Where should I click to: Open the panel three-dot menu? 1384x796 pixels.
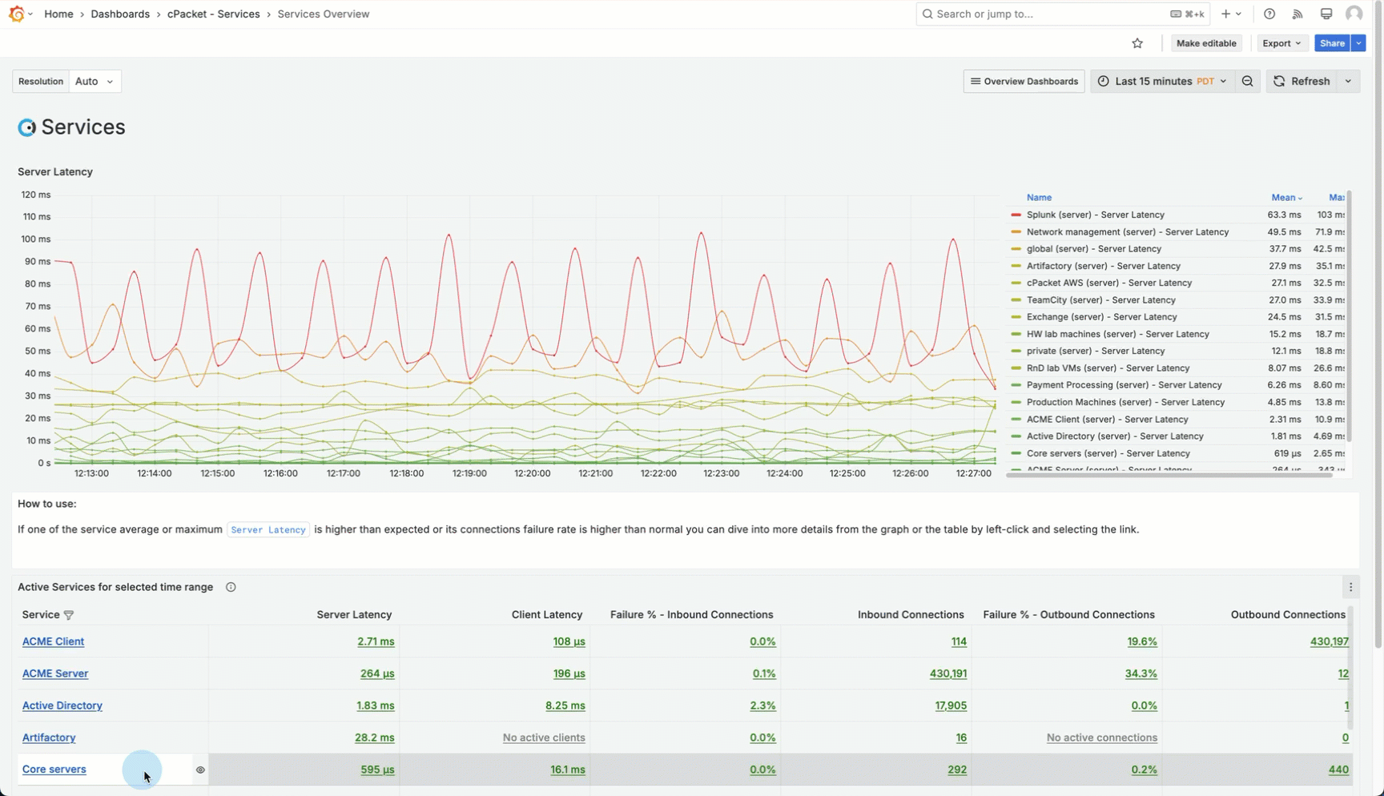1350,587
